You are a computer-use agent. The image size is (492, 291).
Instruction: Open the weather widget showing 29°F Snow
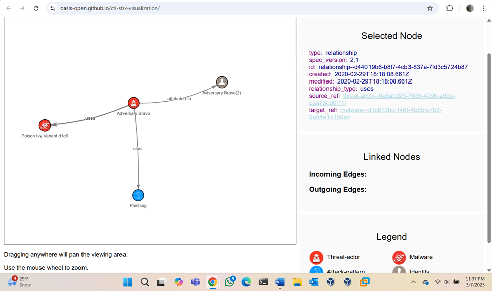19,281
